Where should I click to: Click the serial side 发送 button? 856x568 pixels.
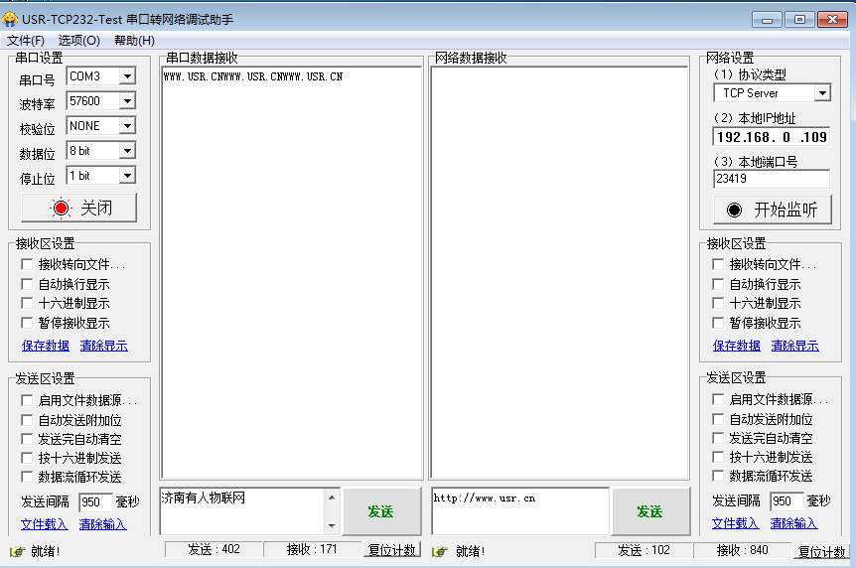pyautogui.click(x=380, y=511)
